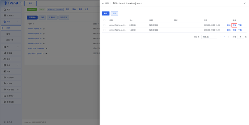Click the rocket icon beside php.demo.1panel.cn
Screen dimensions: 249x125
point(46,53)
